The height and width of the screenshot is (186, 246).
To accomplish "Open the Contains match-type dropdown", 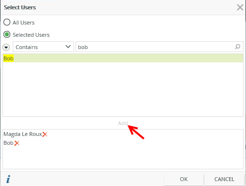I will (x=43, y=47).
